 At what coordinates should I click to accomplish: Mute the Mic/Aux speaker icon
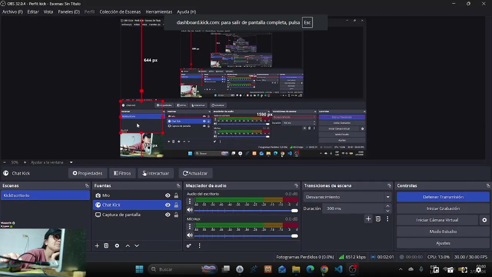(189, 235)
